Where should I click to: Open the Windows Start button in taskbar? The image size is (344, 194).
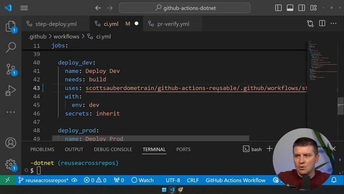(x=164, y=190)
